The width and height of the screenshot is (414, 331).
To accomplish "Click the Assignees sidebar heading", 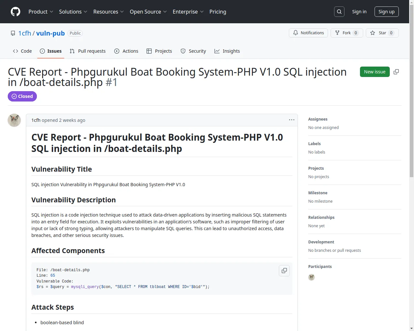I will [x=318, y=119].
